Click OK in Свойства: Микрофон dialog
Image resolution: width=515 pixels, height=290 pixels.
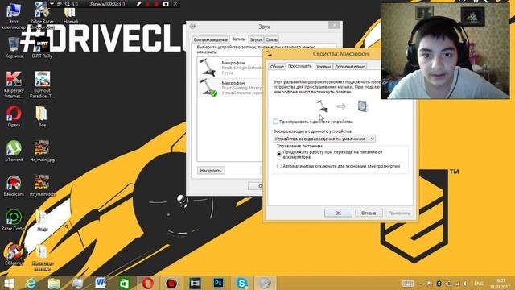338,213
